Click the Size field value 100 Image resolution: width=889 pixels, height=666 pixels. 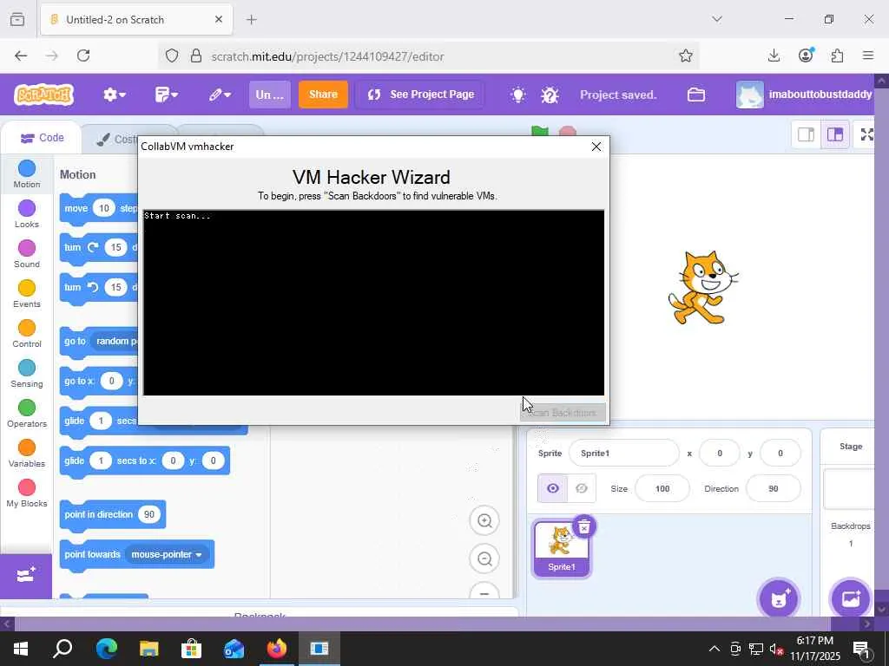(x=662, y=488)
